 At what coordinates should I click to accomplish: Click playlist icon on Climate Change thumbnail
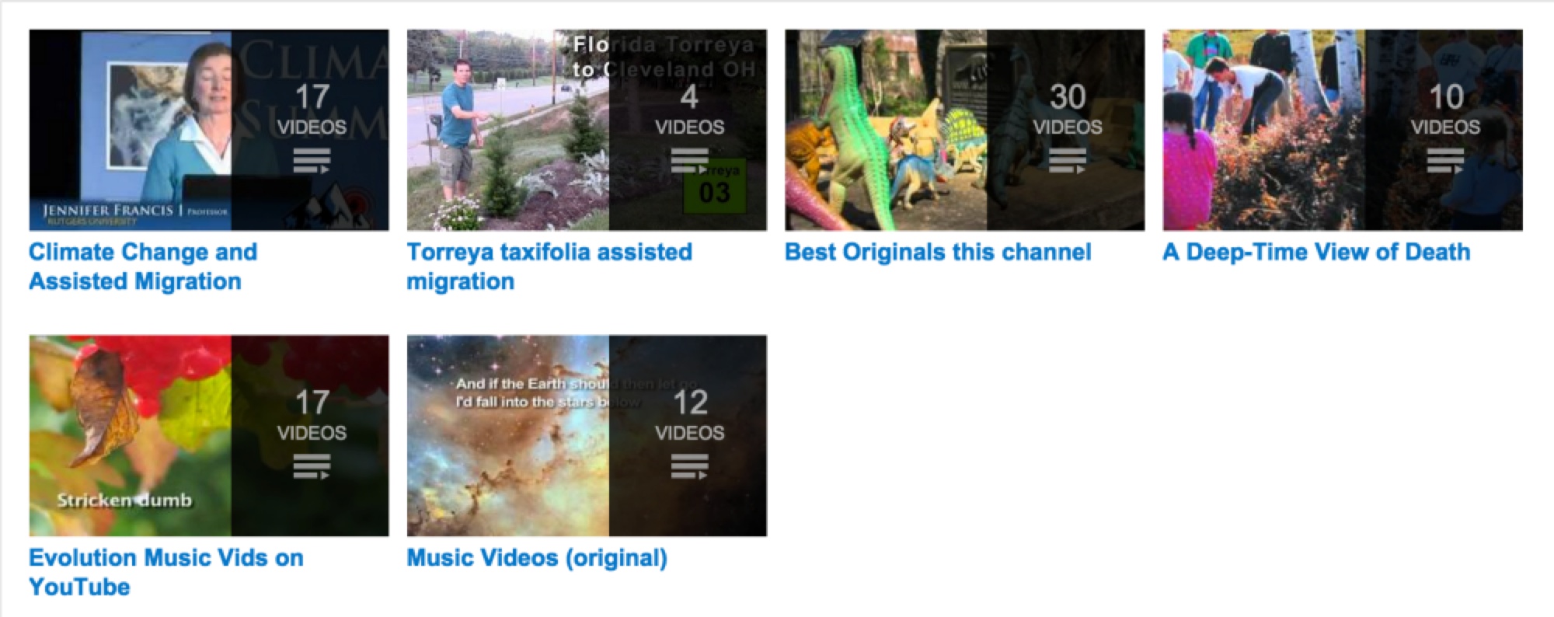point(312,162)
